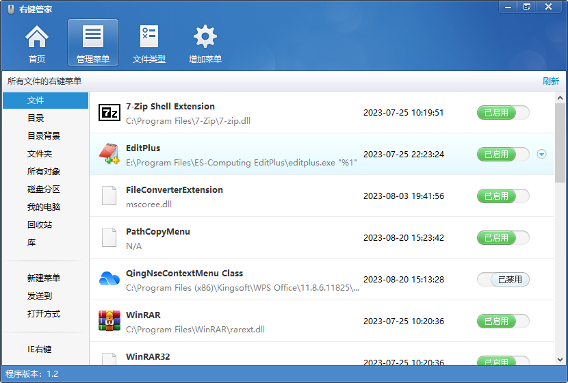The width and height of the screenshot is (568, 383).
Task: Click the 刷新 refresh link
Action: pyautogui.click(x=550, y=81)
